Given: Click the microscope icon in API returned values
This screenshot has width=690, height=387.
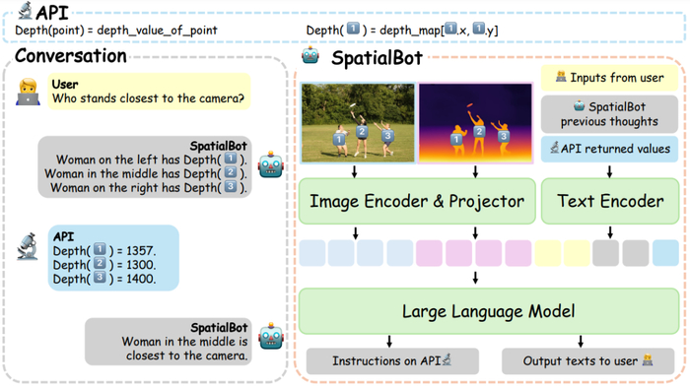Looking at the screenshot, I should [x=555, y=148].
